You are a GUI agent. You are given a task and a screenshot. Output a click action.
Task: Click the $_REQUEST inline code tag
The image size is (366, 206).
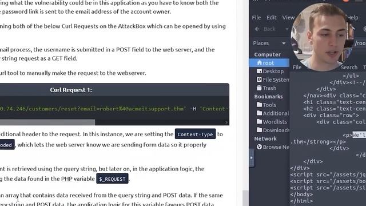112,179
